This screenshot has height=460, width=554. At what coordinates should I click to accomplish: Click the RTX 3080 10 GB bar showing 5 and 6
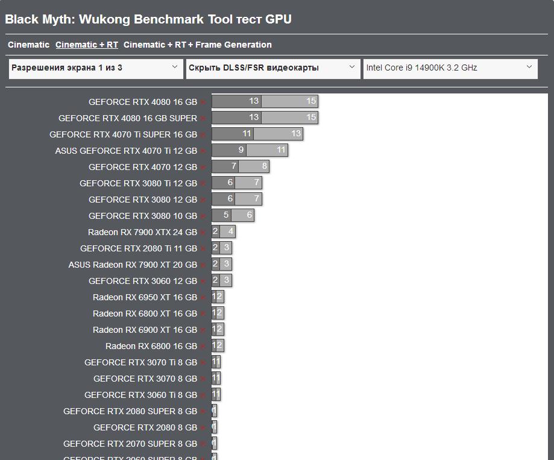tap(233, 215)
